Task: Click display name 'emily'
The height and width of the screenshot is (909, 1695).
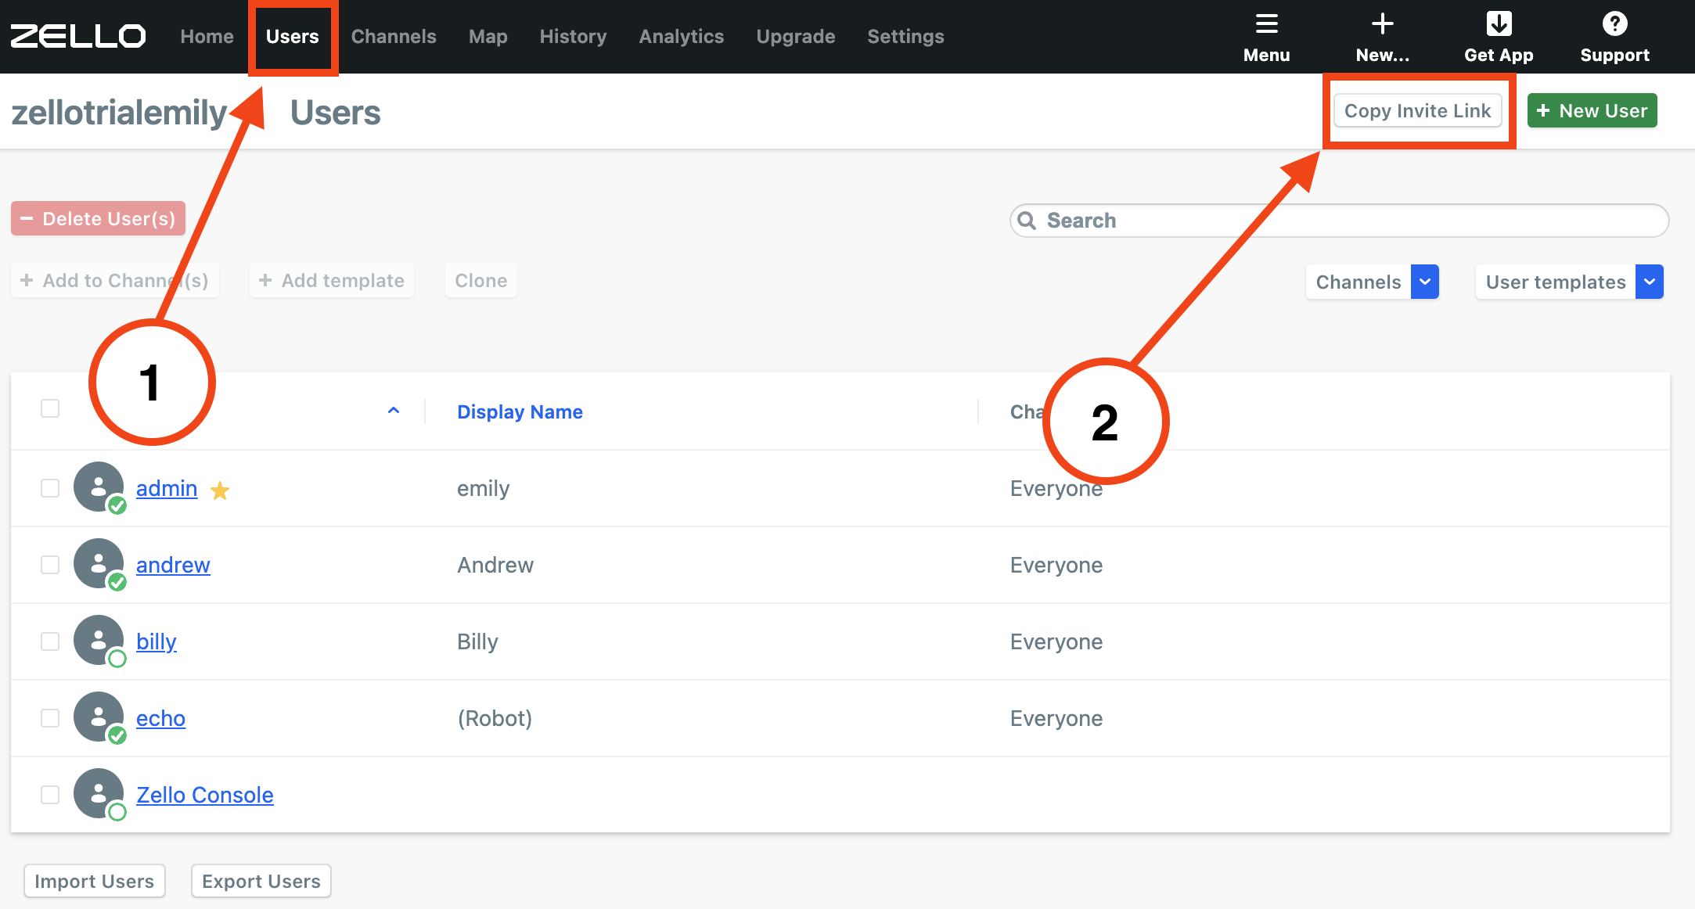Action: [x=484, y=489]
